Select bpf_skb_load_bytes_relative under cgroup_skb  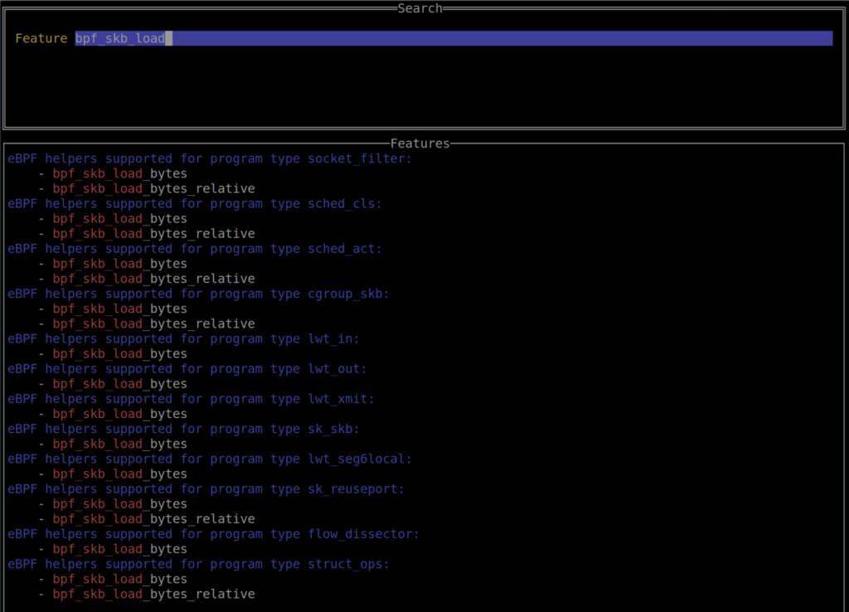point(153,323)
